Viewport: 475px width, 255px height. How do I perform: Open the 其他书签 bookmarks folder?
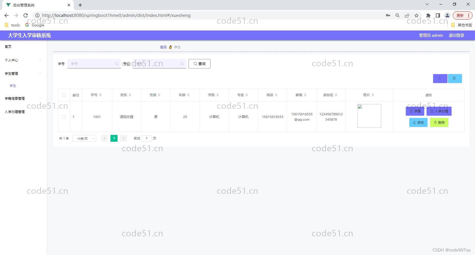(x=462, y=25)
